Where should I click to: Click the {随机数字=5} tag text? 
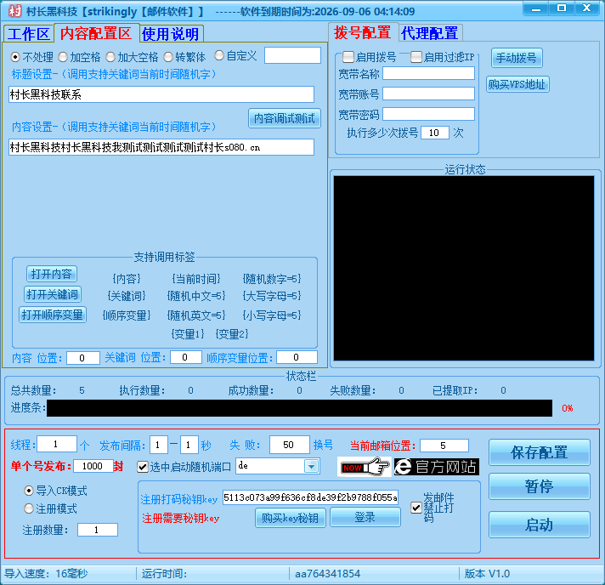point(272,279)
